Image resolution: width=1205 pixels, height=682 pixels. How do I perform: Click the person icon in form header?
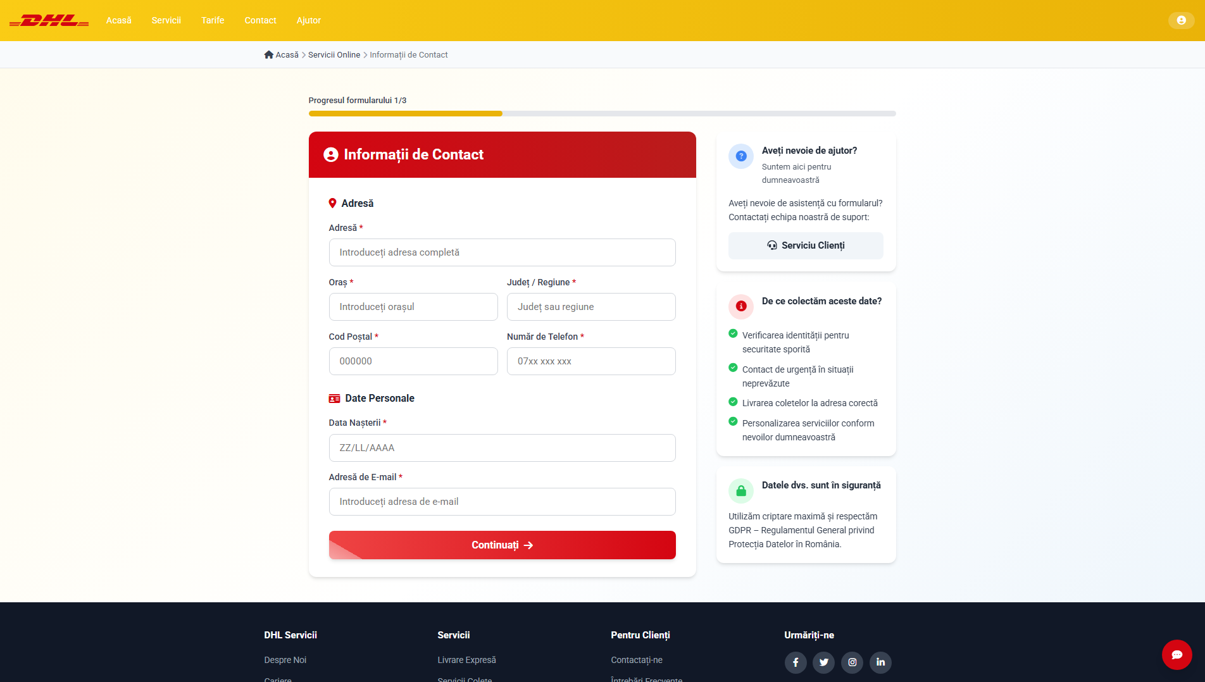[330, 155]
